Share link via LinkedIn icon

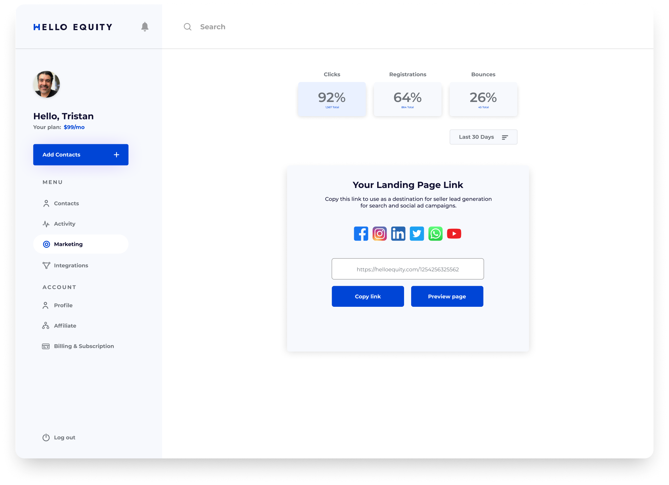pos(398,234)
